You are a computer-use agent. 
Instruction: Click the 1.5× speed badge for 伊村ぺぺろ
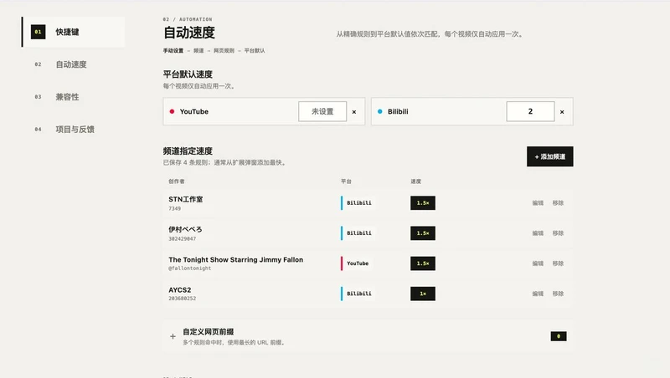pyautogui.click(x=423, y=233)
